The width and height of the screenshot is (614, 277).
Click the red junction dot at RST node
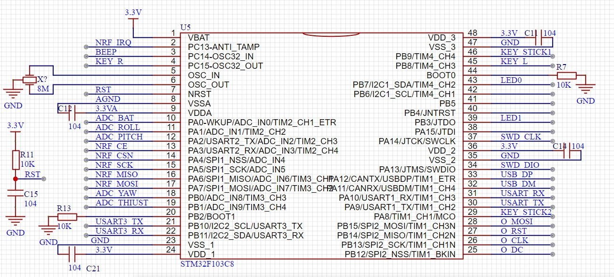pos(15,179)
